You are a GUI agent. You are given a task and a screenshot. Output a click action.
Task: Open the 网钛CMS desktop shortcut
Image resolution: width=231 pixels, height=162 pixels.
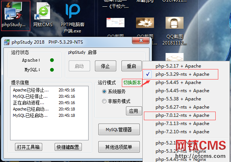43,15
